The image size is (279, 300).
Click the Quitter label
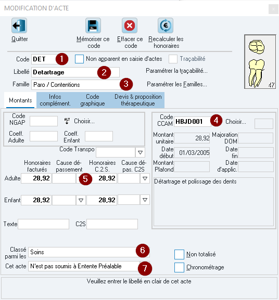click(x=20, y=39)
